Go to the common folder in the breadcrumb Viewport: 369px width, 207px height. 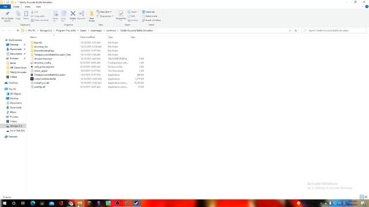pos(111,30)
